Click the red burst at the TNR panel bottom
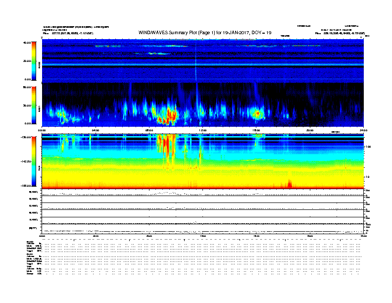The height and width of the screenshot is (303, 392). tap(290, 185)
